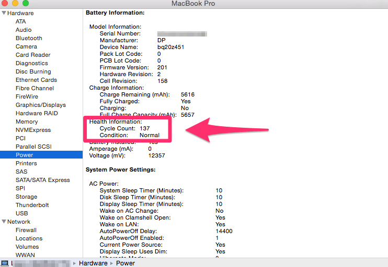388x267 pixels.
Task: Select Camera in the hardware list
Action: point(26,46)
